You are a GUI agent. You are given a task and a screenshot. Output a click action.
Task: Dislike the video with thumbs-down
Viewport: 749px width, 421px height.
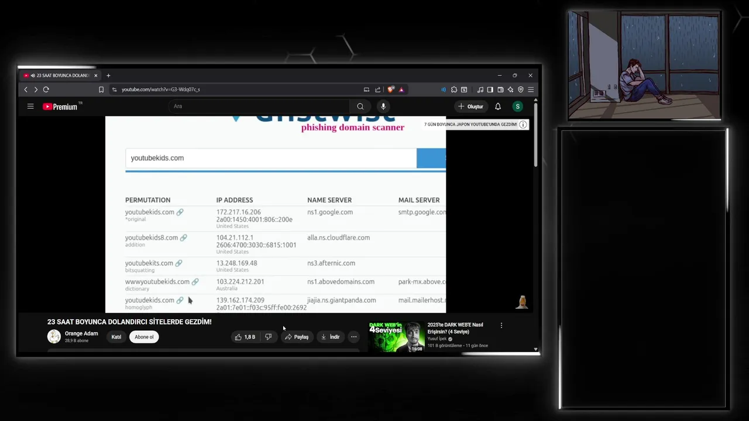click(269, 337)
